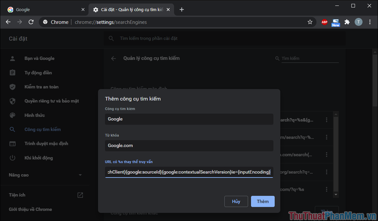Open the profile avatar T
This screenshot has width=378, height=221.
359,22
